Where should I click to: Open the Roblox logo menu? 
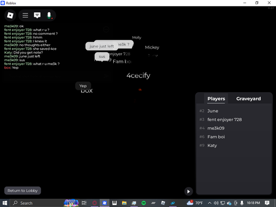click(10, 15)
